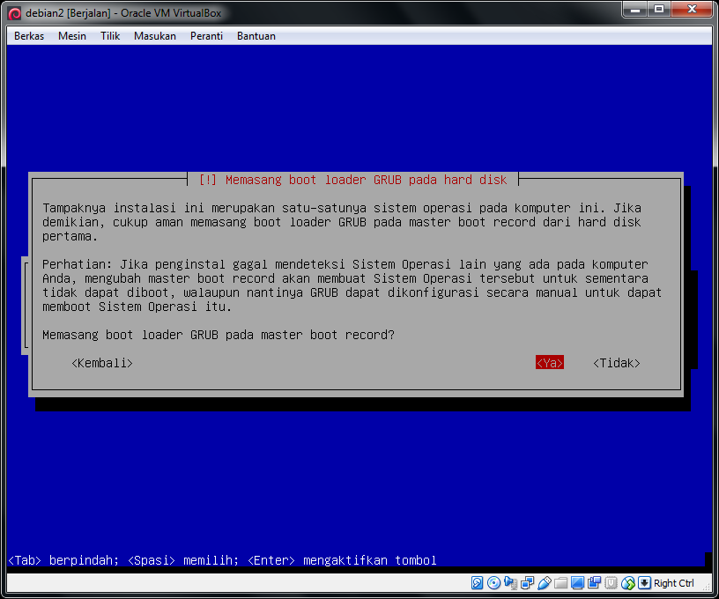Open the Peranti menu
The width and height of the screenshot is (719, 599).
(x=206, y=36)
